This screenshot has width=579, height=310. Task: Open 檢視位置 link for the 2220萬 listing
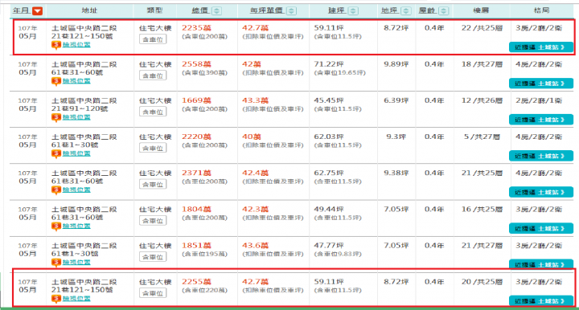click(76, 153)
